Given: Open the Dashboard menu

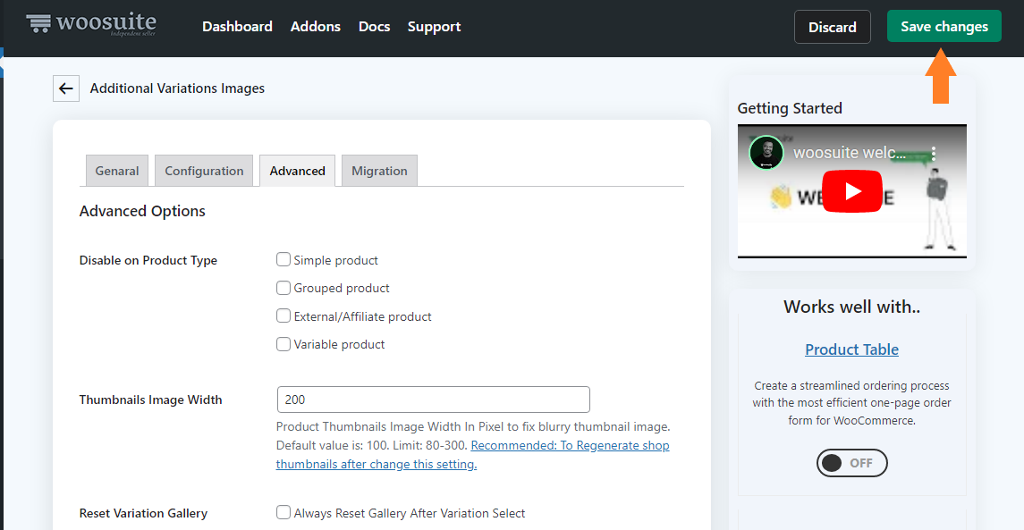Looking at the screenshot, I should pyautogui.click(x=237, y=27).
